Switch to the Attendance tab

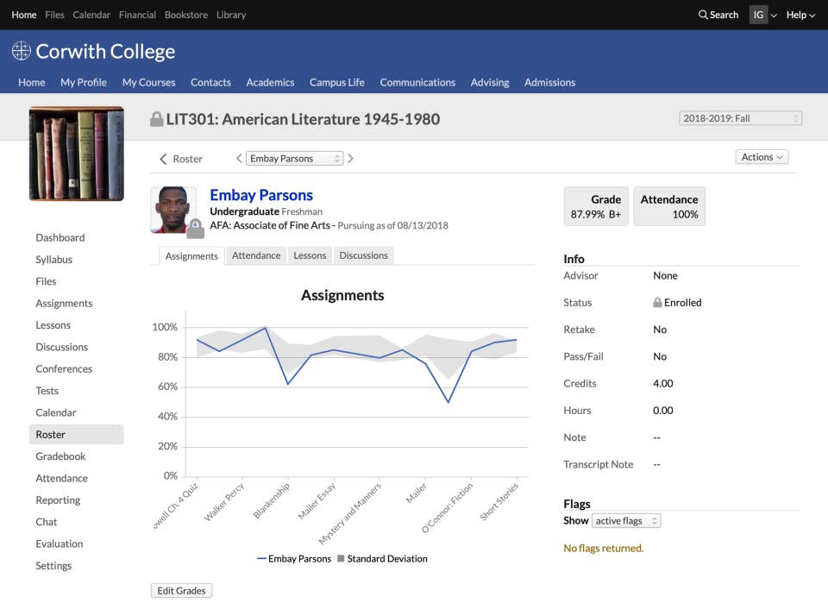point(255,255)
